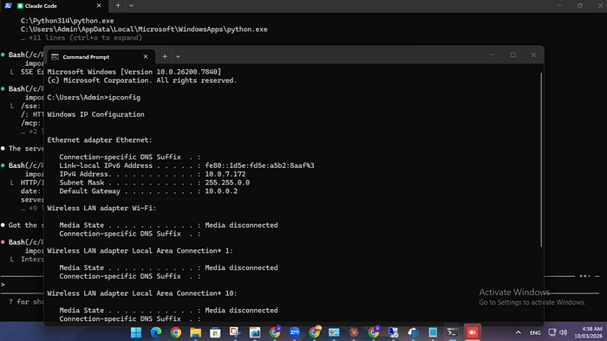
Task: Open the profile dropdown in Command Prompt window
Action: point(178,57)
